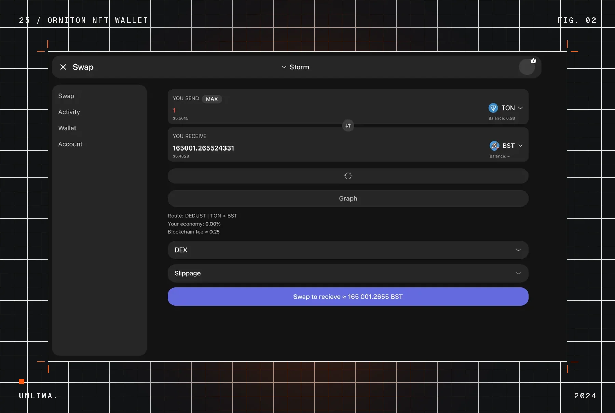Click the 'YOU RECEIVE' label
This screenshot has height=413, width=615.
pyautogui.click(x=189, y=136)
